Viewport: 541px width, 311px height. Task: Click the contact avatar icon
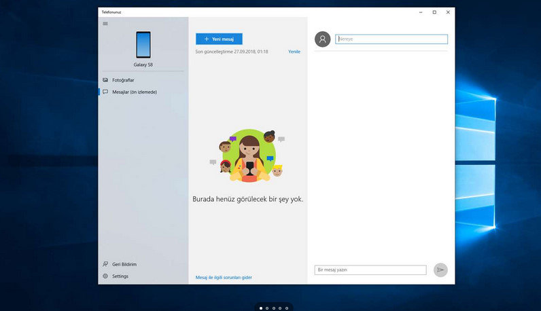323,39
